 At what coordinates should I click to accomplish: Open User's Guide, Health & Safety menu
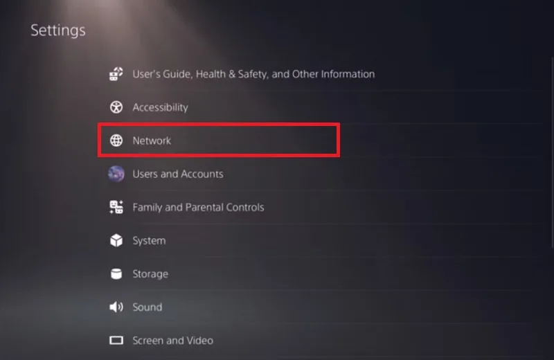253,74
